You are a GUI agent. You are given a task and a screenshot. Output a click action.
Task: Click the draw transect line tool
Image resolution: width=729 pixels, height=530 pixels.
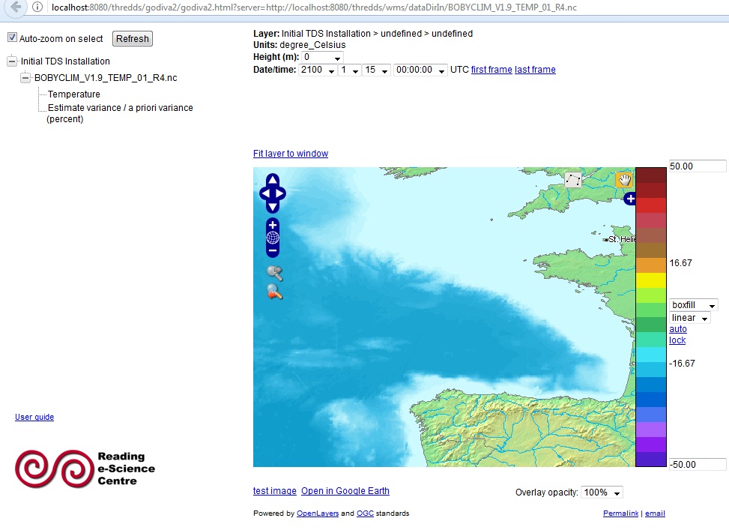pos(573,180)
